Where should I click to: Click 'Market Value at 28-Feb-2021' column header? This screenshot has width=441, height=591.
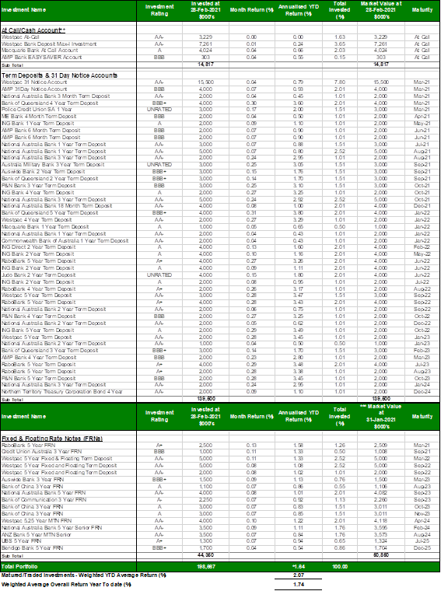(x=381, y=10)
